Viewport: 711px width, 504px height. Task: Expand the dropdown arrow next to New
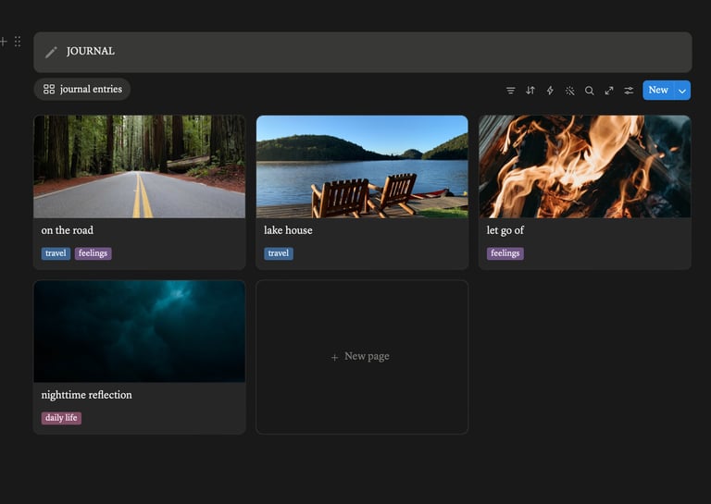point(682,91)
